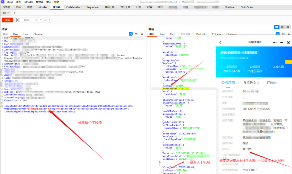Viewport: 292px width, 174px height.
Task: Click 发送 to send the request
Action: [x=7, y=20]
